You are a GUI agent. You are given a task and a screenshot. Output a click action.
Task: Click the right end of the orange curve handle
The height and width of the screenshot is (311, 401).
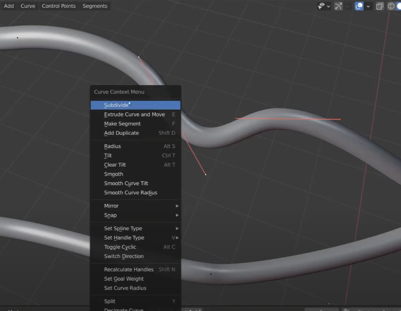(340, 119)
